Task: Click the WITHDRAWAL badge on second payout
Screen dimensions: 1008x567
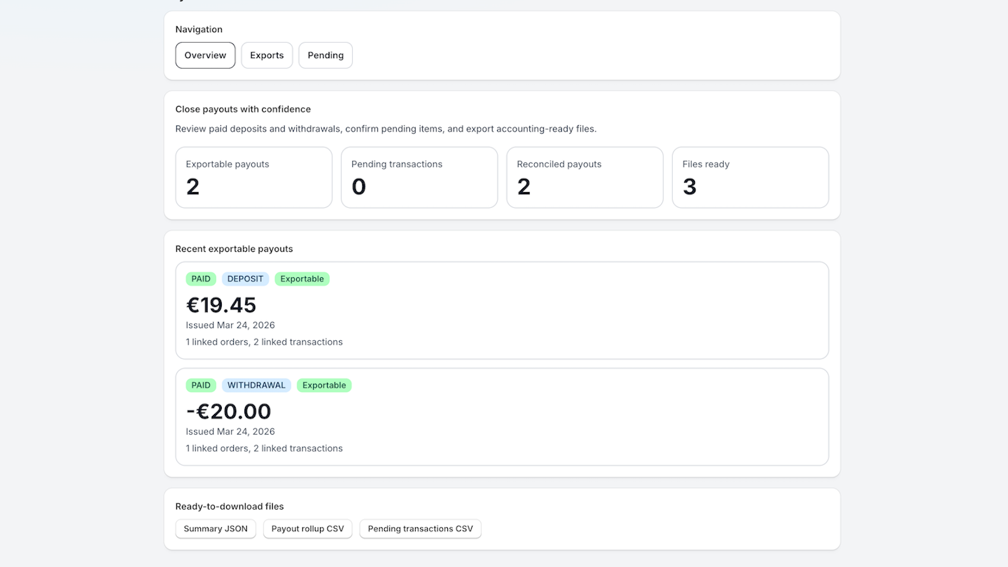Action: click(256, 386)
